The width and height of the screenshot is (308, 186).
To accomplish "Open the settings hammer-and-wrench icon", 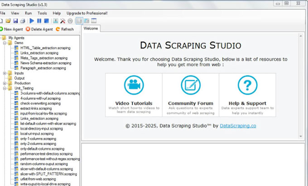I will (x=63, y=21).
